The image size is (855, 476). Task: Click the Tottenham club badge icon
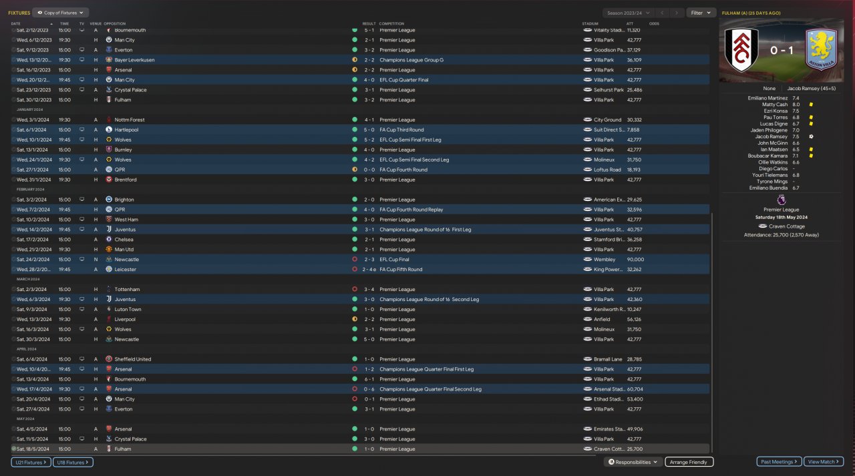pyautogui.click(x=109, y=289)
